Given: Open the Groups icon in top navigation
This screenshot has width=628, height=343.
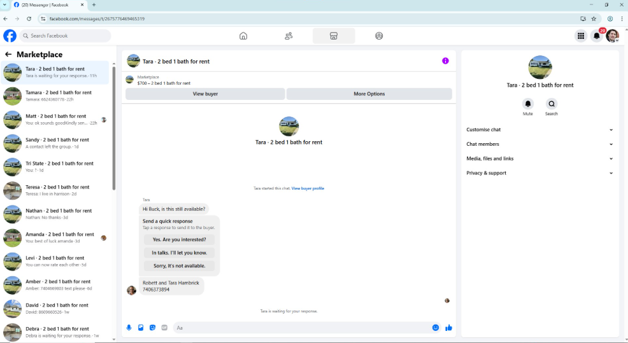Looking at the screenshot, I should pos(379,36).
